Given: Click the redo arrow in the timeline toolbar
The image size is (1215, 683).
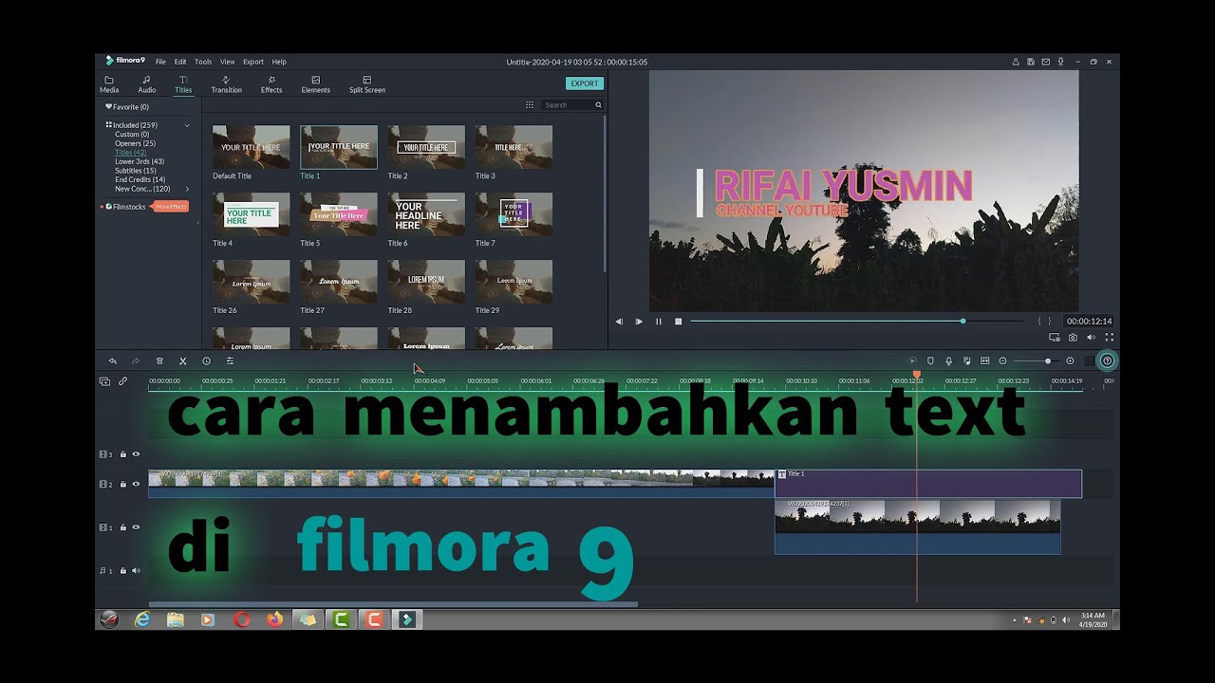Looking at the screenshot, I should pyautogui.click(x=136, y=360).
